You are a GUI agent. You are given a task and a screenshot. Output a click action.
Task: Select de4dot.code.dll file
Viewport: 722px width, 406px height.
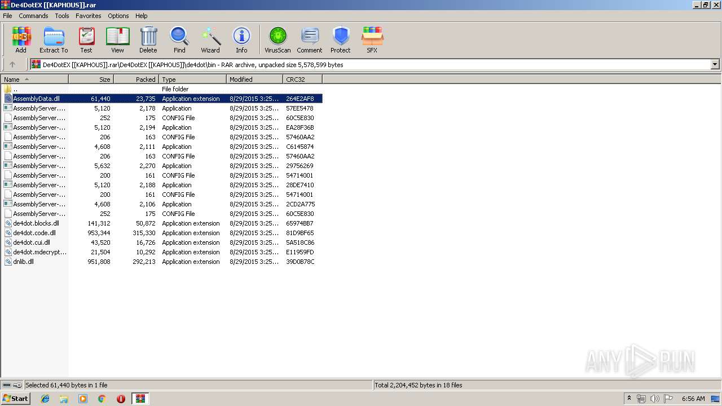click(162, 233)
